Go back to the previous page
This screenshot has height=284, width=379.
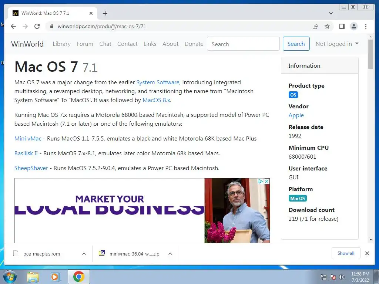[x=13, y=26]
